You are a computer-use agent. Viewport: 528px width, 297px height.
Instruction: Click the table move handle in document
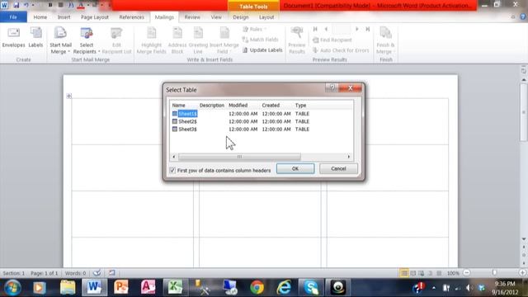click(69, 96)
